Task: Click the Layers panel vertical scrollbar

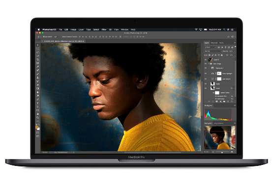Action: tap(236, 78)
